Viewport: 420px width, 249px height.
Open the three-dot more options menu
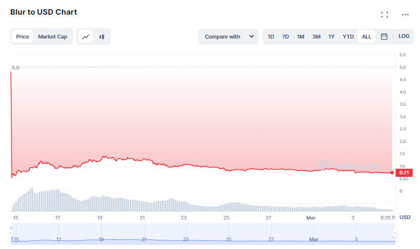tap(405, 15)
